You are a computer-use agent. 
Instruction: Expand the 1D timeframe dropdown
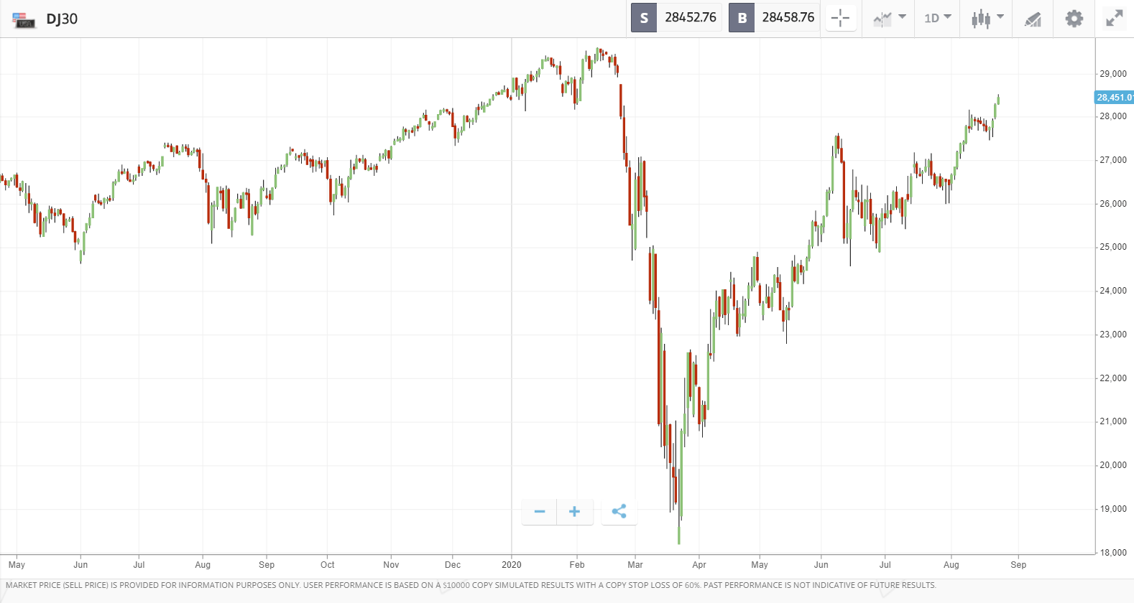[x=938, y=18]
